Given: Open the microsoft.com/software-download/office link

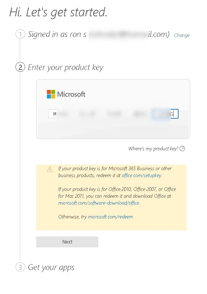Looking at the screenshot, I should click(x=99, y=203).
